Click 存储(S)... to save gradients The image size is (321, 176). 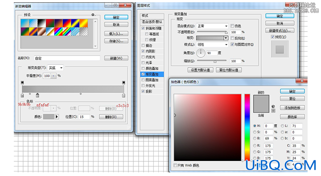[116, 41]
